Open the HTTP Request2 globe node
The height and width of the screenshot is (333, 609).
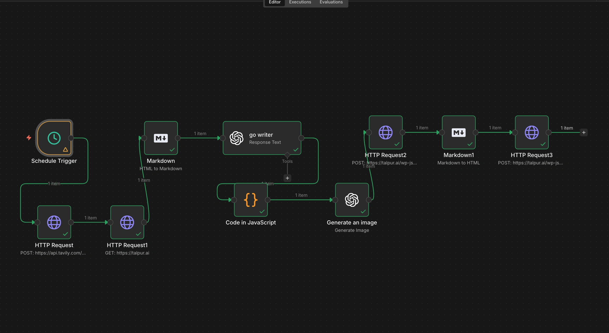(x=385, y=132)
